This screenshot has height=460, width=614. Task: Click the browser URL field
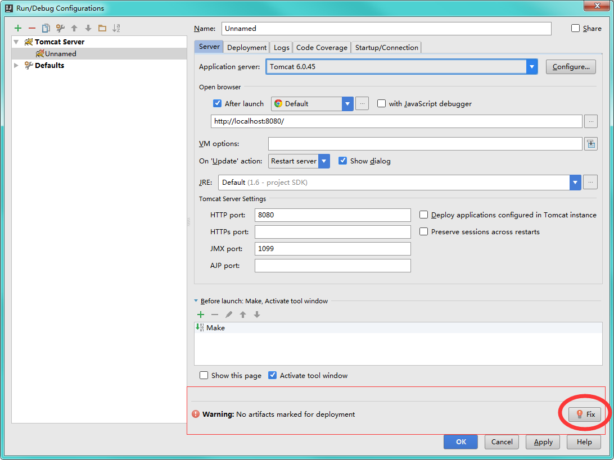pos(396,121)
